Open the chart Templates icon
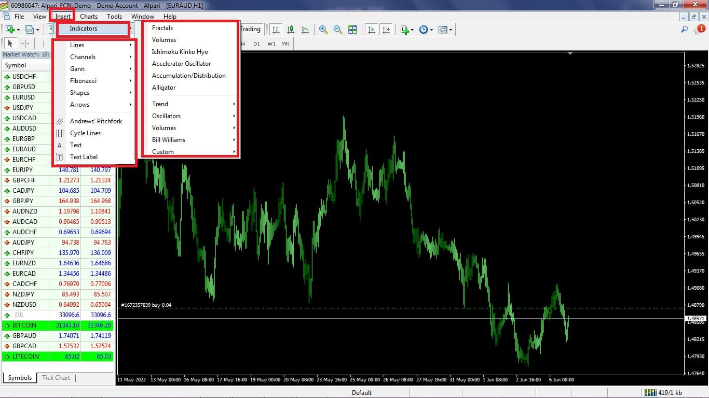Screen dimensions: 709x398 pos(443,30)
